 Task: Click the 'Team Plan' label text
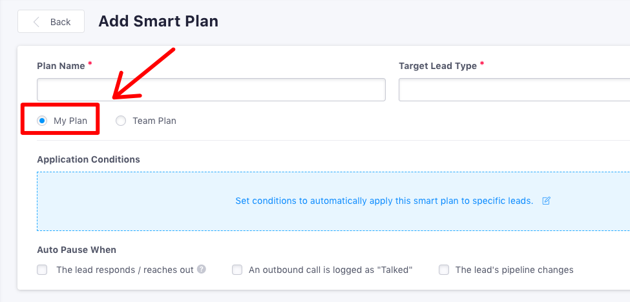(154, 121)
